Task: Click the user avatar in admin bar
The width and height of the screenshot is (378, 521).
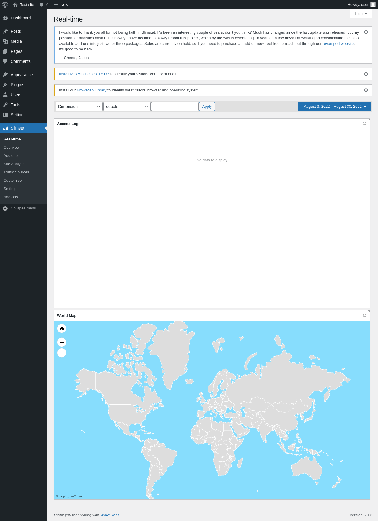Action: coord(373,5)
